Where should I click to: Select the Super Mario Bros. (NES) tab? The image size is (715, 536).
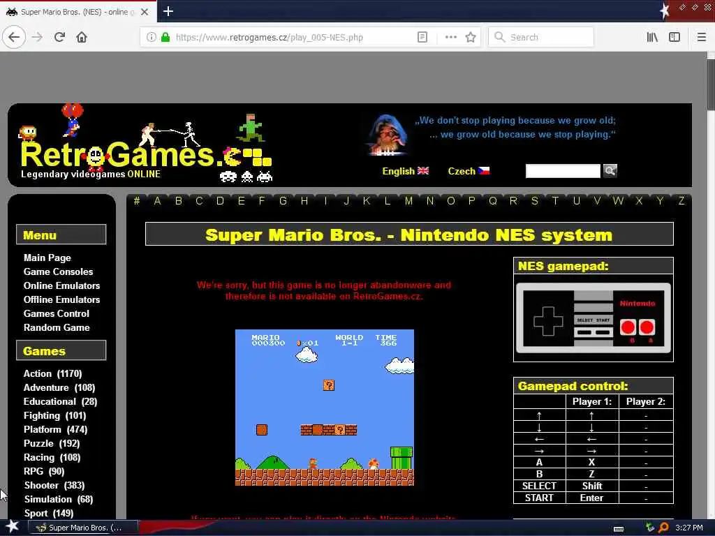click(x=78, y=12)
